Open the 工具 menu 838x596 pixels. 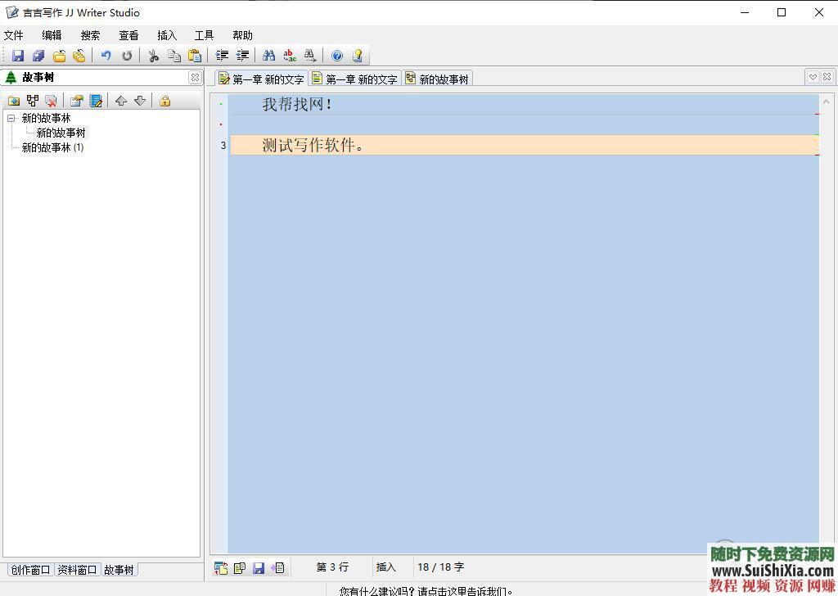(203, 35)
